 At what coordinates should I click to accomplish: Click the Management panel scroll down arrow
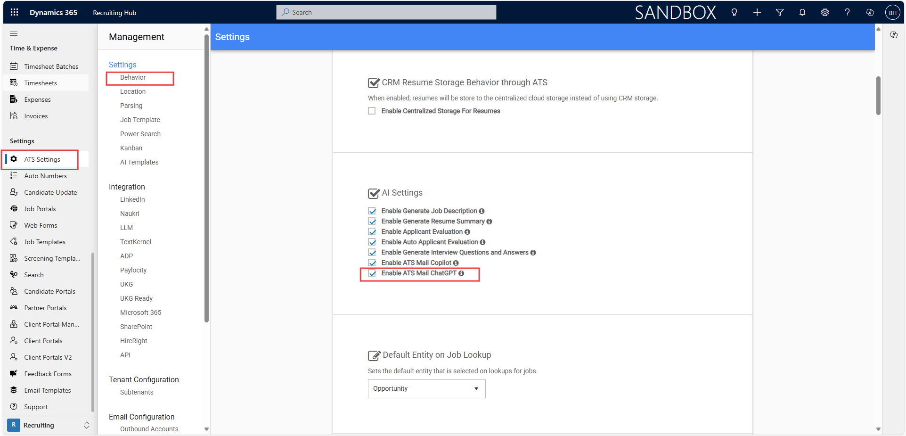[206, 429]
